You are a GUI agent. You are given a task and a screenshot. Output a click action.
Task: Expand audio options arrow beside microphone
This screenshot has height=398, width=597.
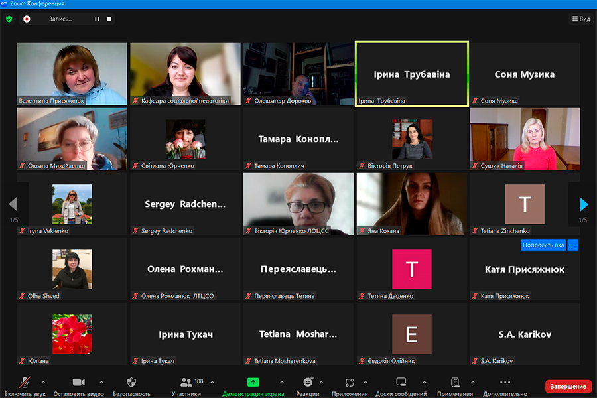[x=44, y=382]
